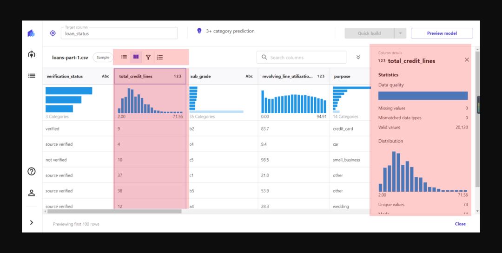Click the '35 Categories' label
This screenshot has height=253, width=502.
coord(202,117)
